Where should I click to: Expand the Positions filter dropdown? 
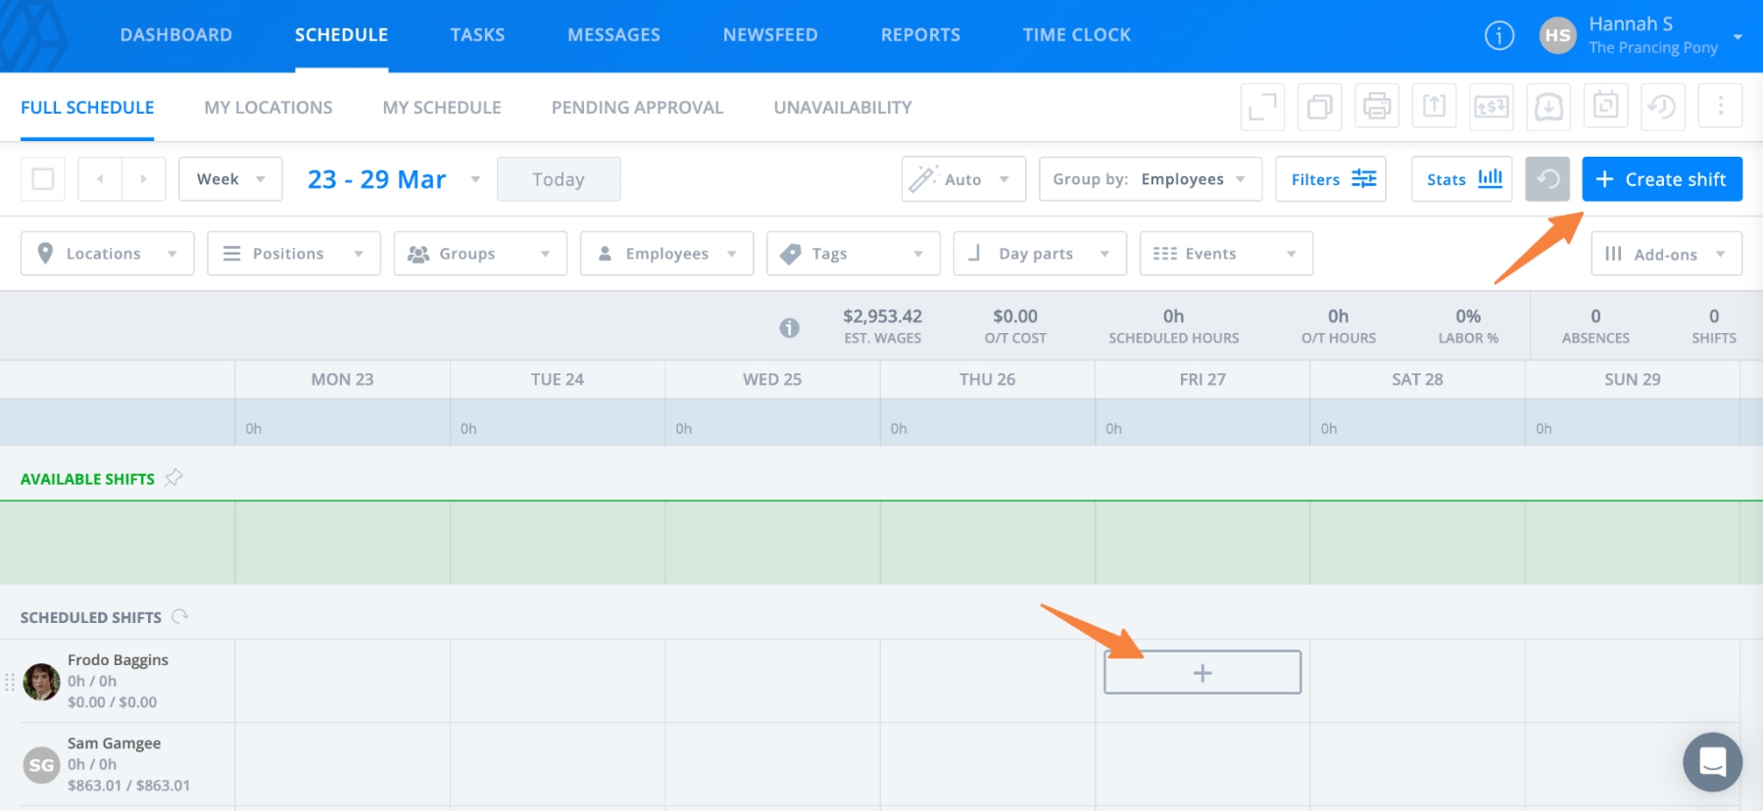click(293, 254)
